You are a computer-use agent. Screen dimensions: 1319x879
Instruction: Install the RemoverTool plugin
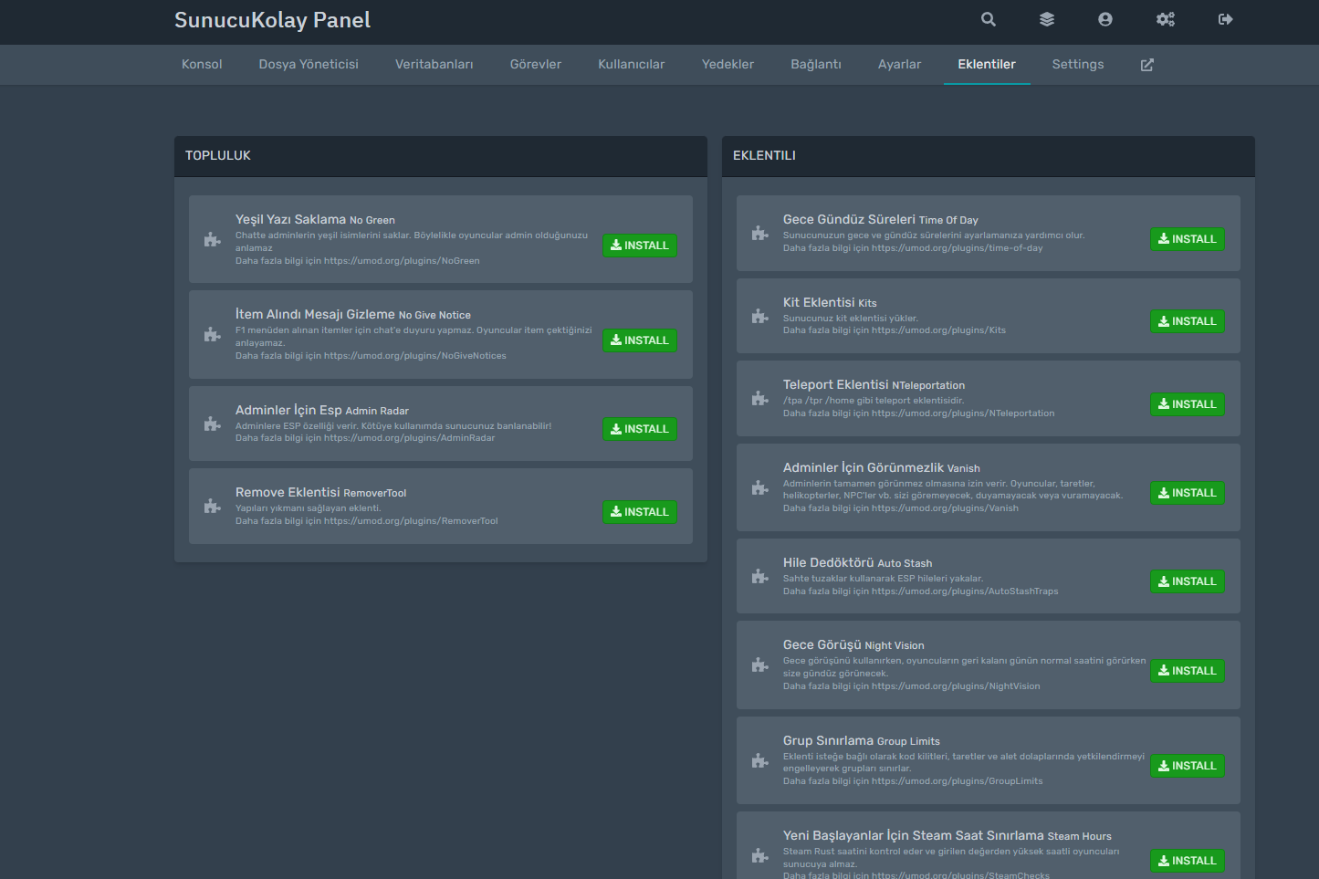pyautogui.click(x=640, y=512)
